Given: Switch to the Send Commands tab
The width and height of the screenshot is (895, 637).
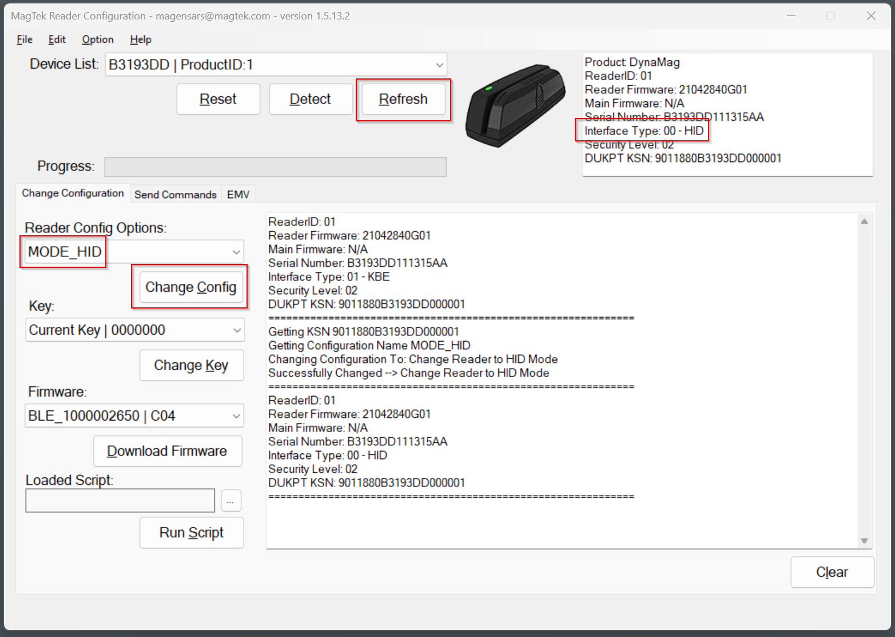Looking at the screenshot, I should click(176, 195).
